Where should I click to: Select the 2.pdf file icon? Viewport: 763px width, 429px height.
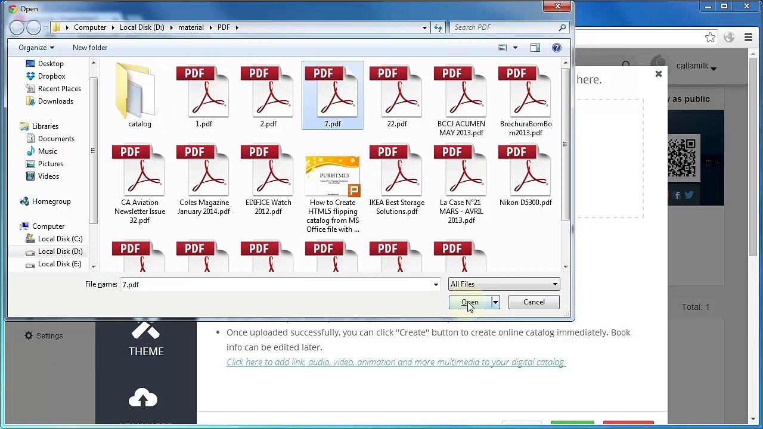pos(268,91)
